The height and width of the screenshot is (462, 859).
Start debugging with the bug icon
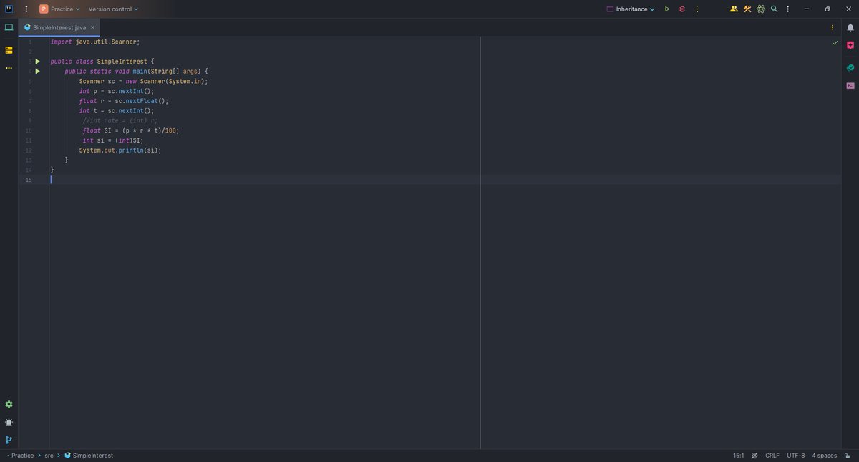point(682,9)
